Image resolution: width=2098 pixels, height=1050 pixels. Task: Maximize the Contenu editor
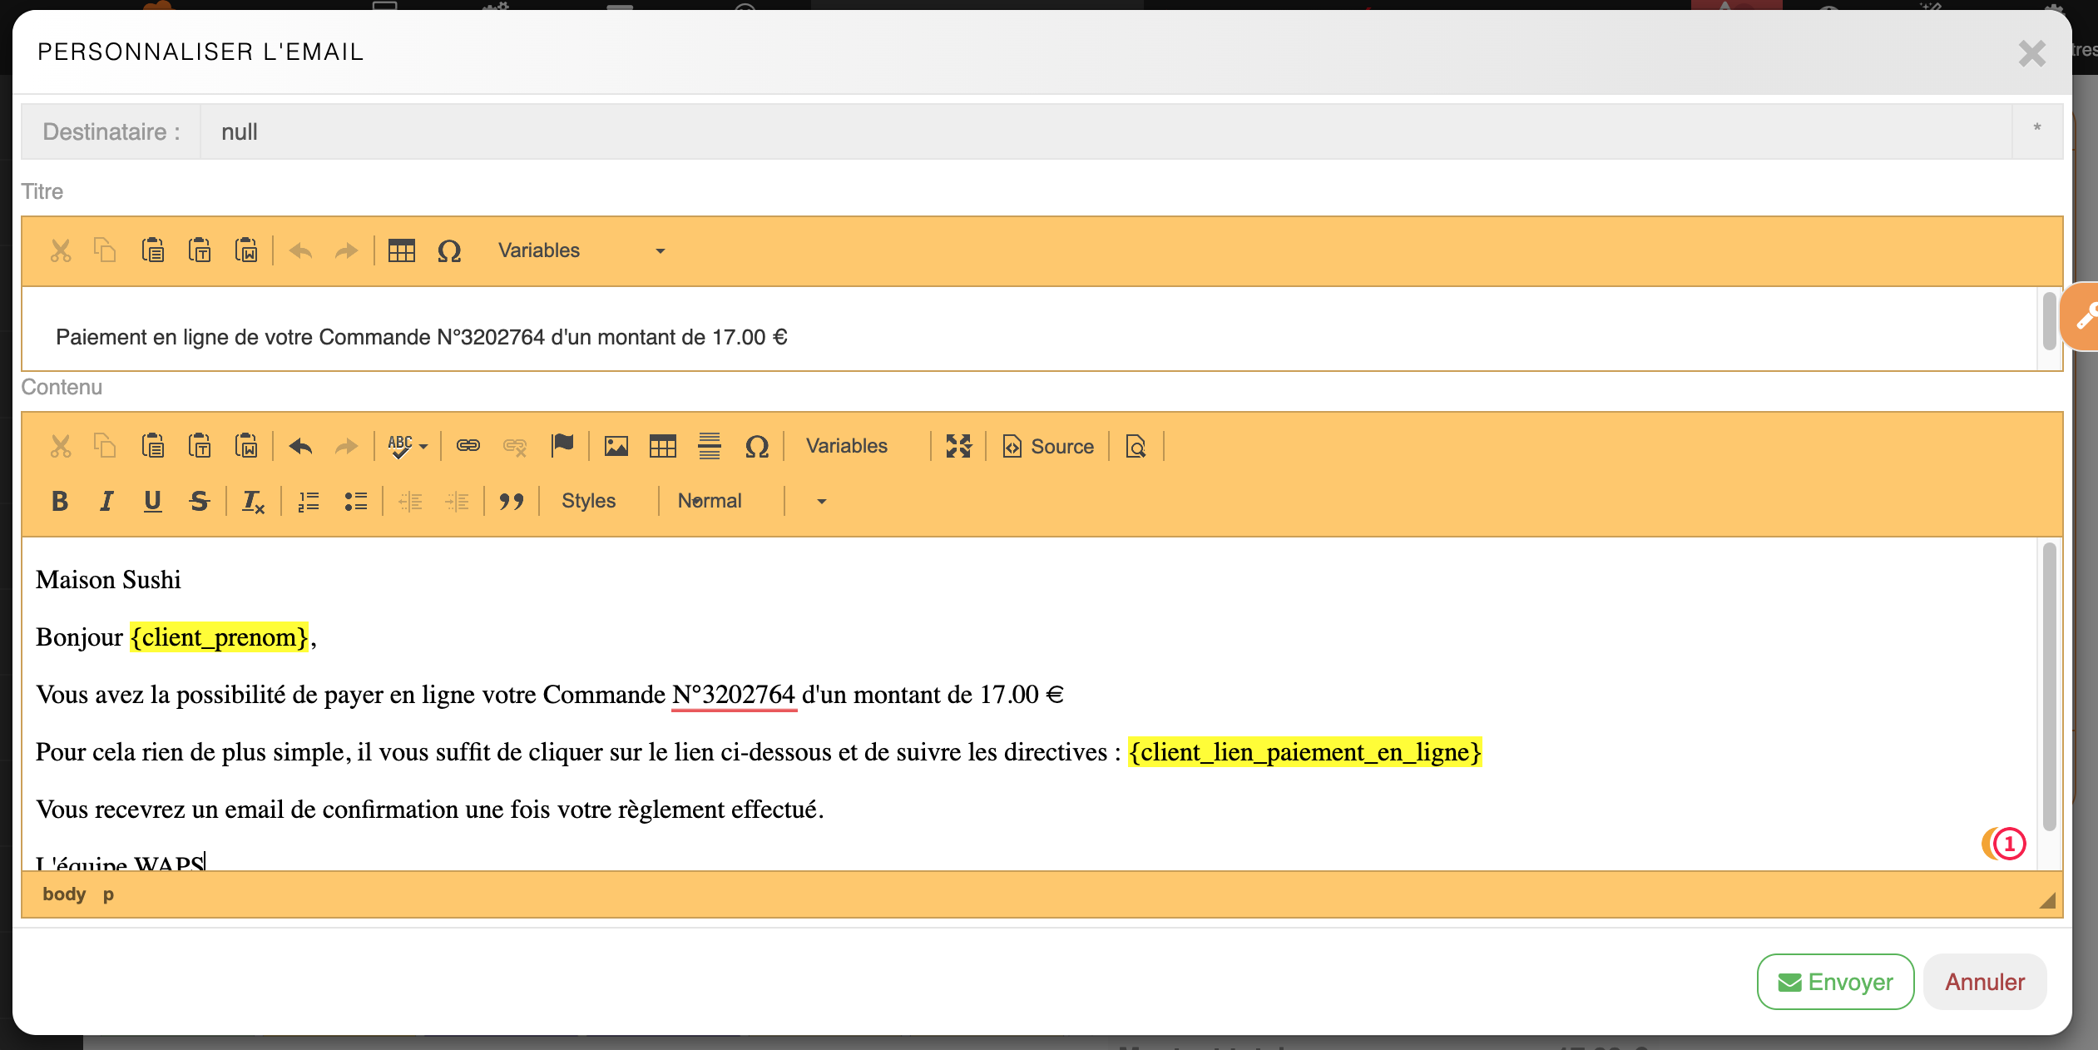(x=958, y=447)
